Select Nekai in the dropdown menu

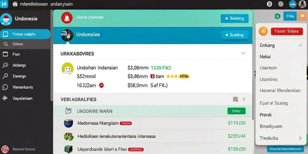coord(265,57)
